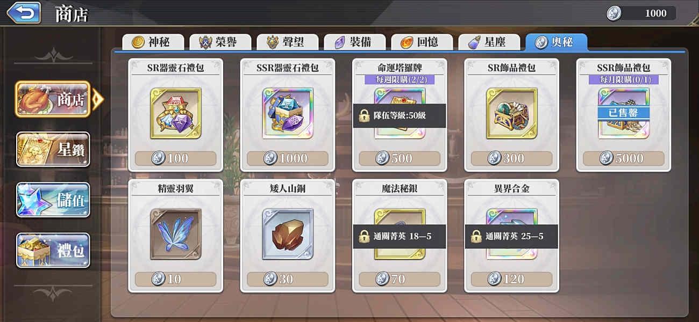Go back using the blue arrow button
699x322 pixels.
coord(24,13)
